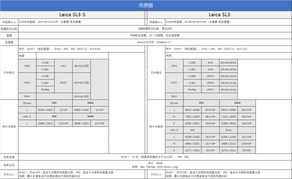Click the DNG 约40 MP file size text
This screenshot has height=179, width=292.
pyautogui.click(x=66, y=173)
